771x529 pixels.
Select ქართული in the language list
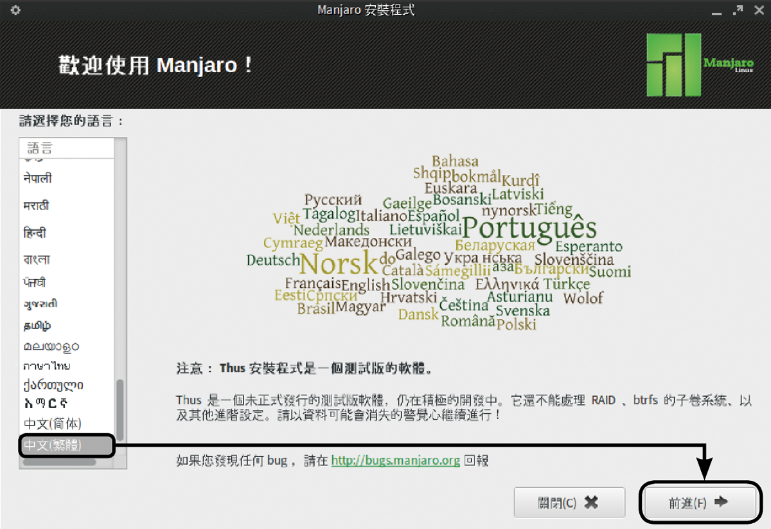(67, 385)
